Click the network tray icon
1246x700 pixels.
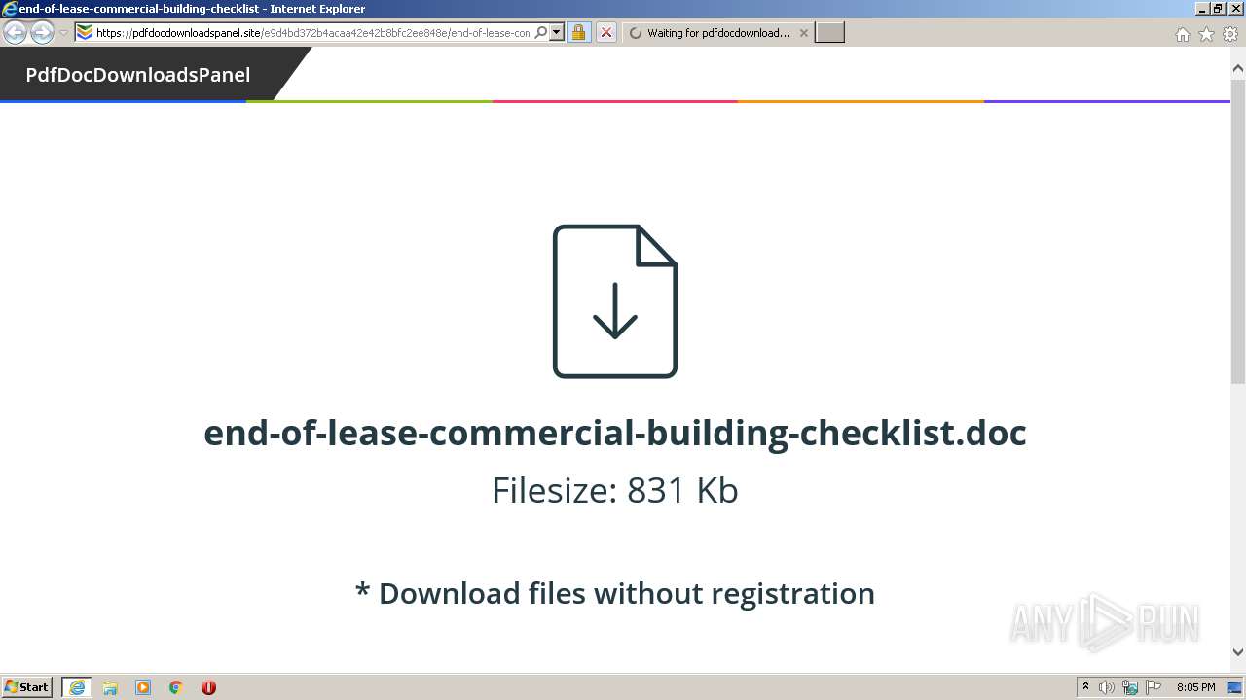[1130, 687]
